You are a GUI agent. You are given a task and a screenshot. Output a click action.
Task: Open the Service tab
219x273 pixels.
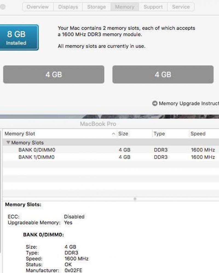click(x=181, y=7)
